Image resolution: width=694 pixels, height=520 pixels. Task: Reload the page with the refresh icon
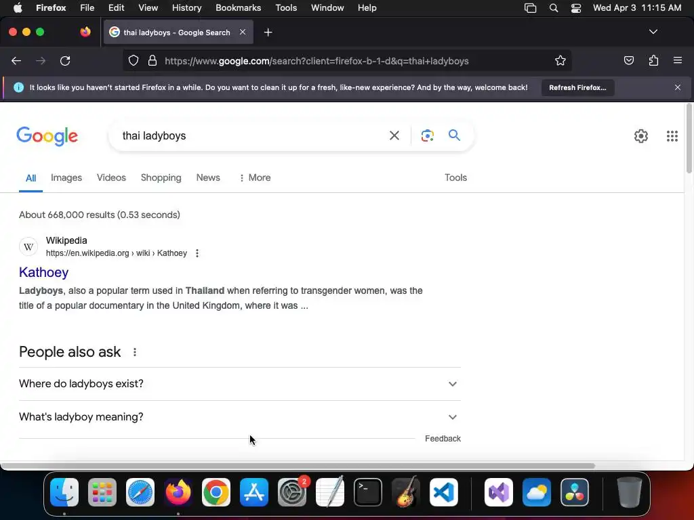(x=65, y=61)
